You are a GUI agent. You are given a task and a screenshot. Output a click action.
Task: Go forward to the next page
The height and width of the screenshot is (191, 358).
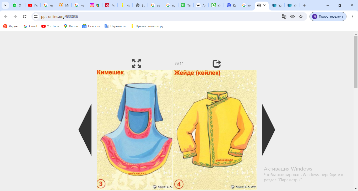coord(15,17)
